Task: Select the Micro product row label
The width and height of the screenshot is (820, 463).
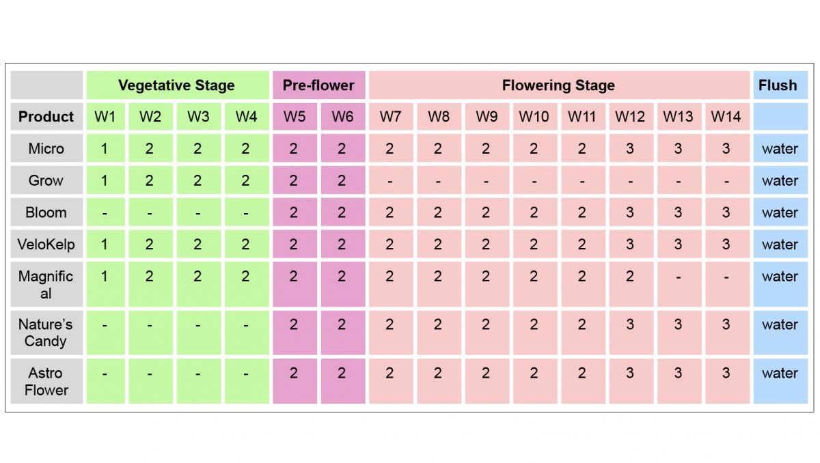Action: 46,149
